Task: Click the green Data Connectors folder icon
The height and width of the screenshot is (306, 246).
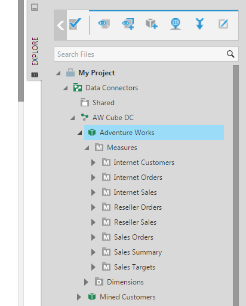Action: 78,87
